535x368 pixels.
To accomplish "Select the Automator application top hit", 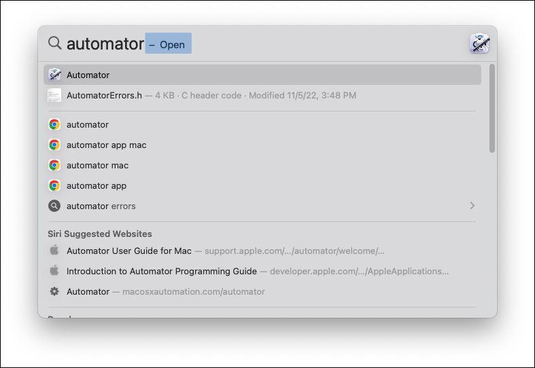I will tap(262, 75).
